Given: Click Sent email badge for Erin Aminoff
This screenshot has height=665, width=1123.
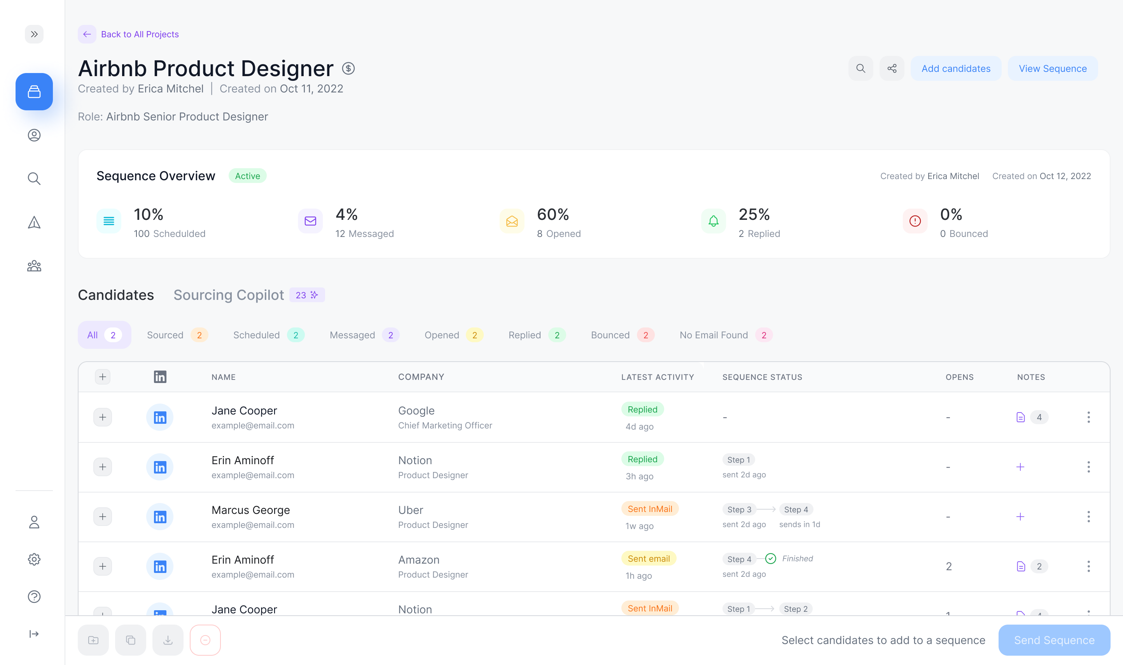Looking at the screenshot, I should coord(649,558).
